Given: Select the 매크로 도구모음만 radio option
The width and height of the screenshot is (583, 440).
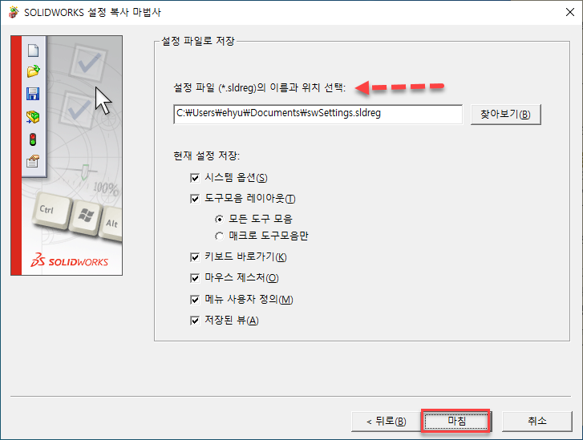Looking at the screenshot, I should pyautogui.click(x=220, y=236).
